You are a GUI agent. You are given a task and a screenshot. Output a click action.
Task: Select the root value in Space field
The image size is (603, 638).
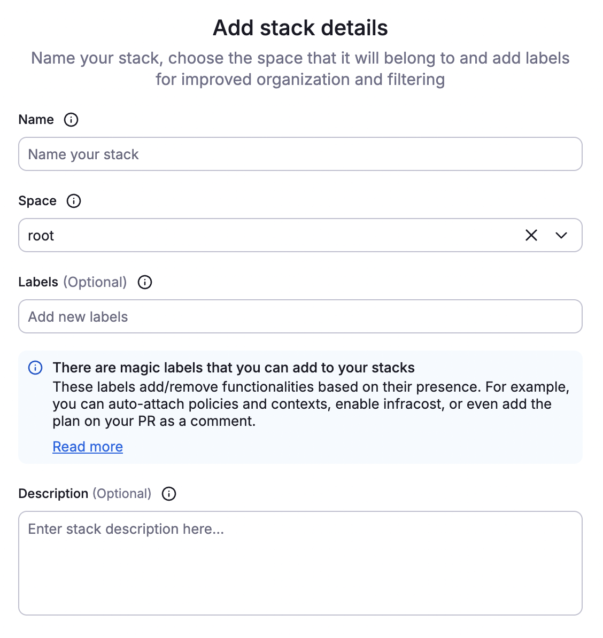tap(41, 235)
